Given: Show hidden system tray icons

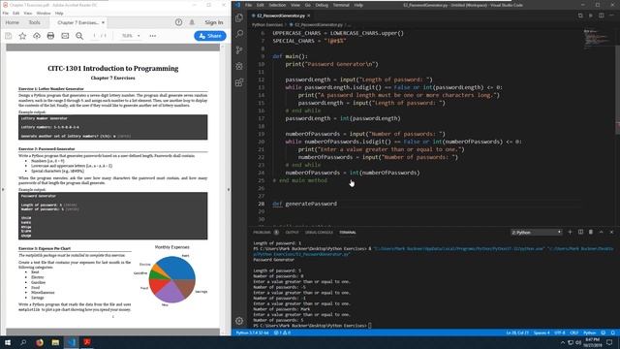Looking at the screenshot, I should (x=563, y=342).
